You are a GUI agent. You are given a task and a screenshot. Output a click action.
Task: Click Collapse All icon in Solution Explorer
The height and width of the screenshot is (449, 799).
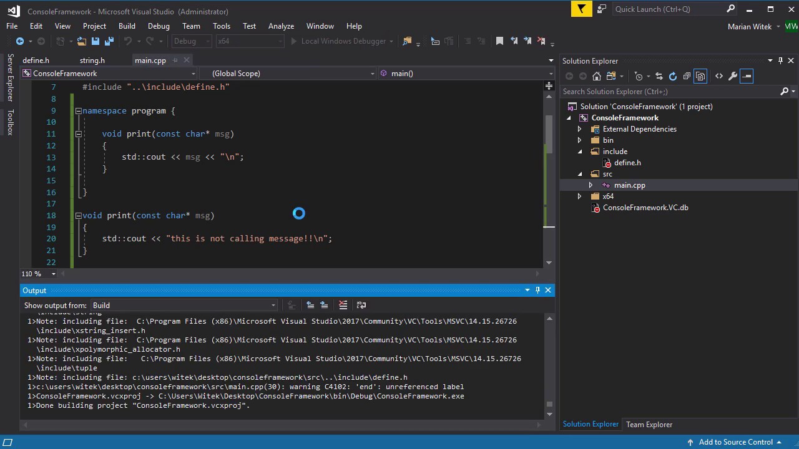[x=687, y=76]
